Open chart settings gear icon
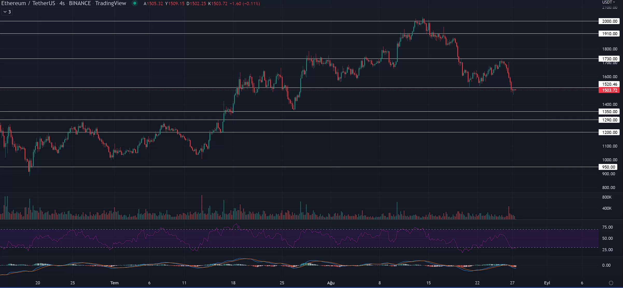The height and width of the screenshot is (288, 623). (x=611, y=283)
